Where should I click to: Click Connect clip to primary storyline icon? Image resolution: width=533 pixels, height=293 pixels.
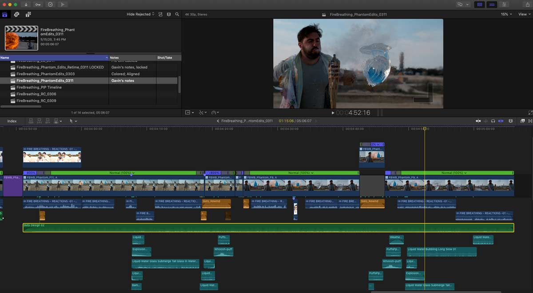tap(31, 121)
